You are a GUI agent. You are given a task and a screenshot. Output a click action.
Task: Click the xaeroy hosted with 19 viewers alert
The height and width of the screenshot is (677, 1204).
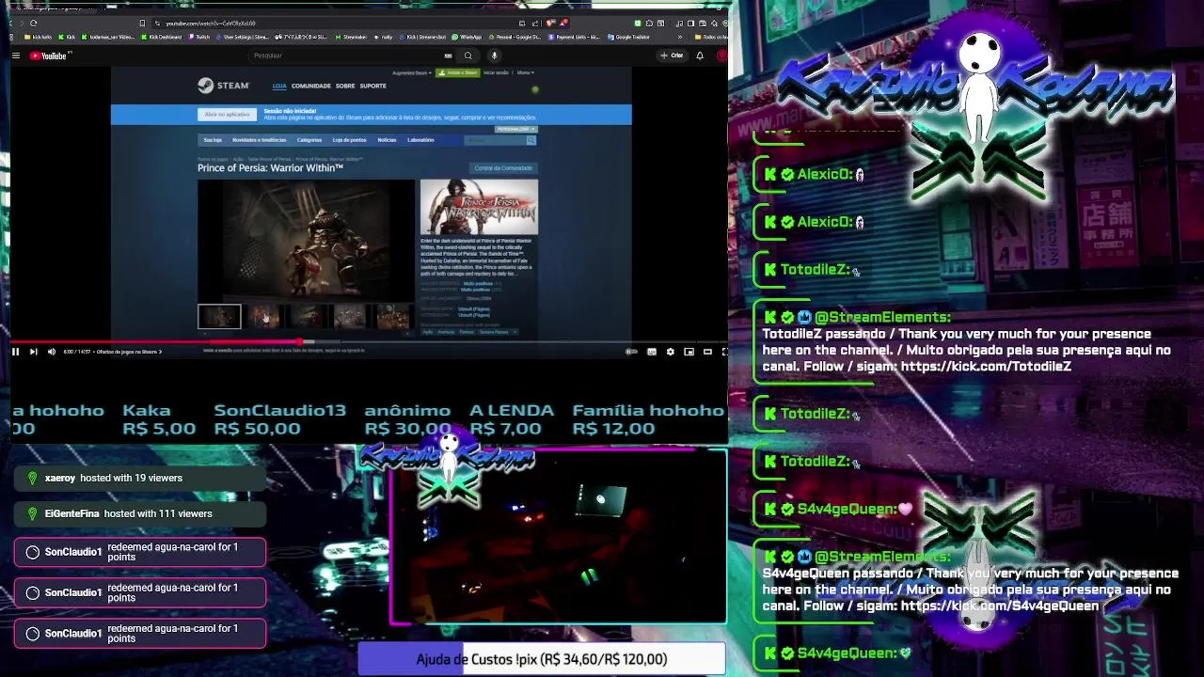140,478
